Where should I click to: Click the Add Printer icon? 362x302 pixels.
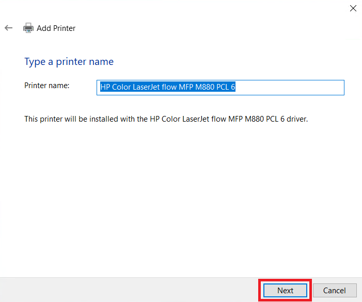(x=28, y=28)
